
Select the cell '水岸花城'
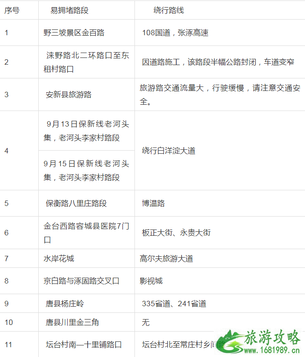click(86, 259)
